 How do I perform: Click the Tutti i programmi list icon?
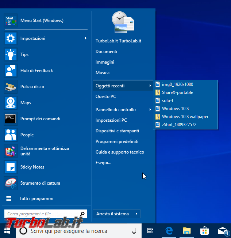(x=8, y=199)
